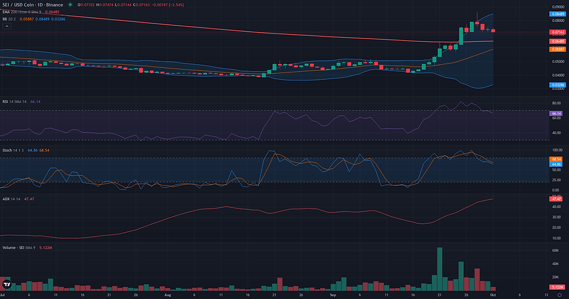Image resolution: width=569 pixels, height=299 pixels.
Task: Click the RSI legend value 66.14
Action: coord(35,102)
